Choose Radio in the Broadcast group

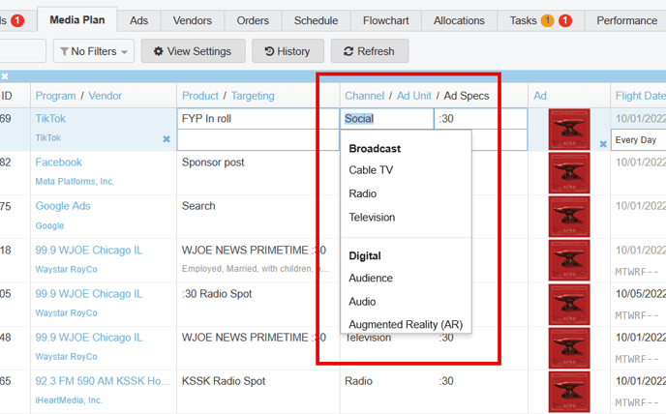tap(362, 193)
